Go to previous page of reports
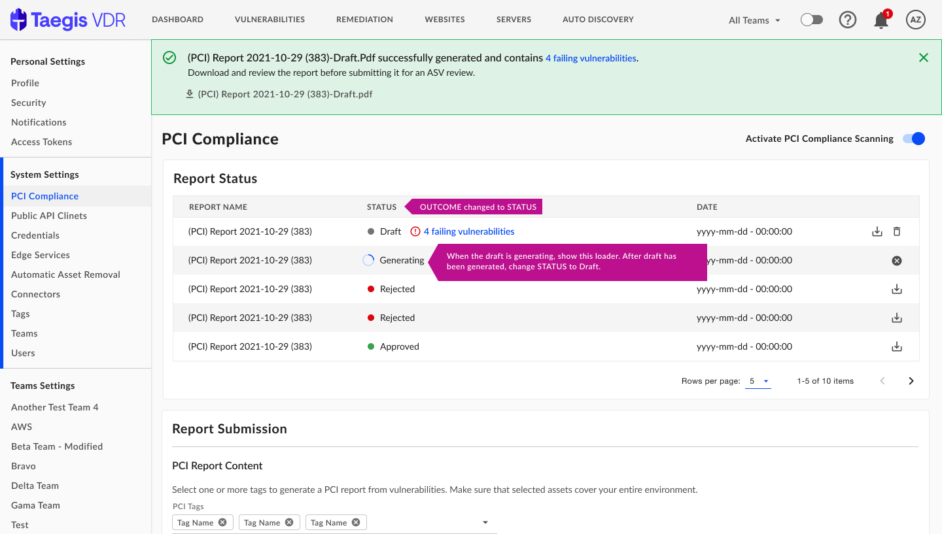 tap(882, 381)
